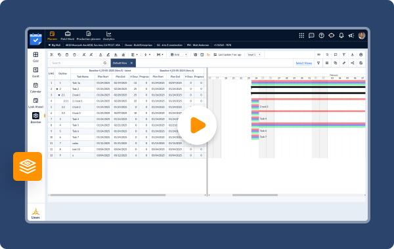Click the print icon in top toolbar
This screenshot has height=249, width=394.
click(x=361, y=54)
